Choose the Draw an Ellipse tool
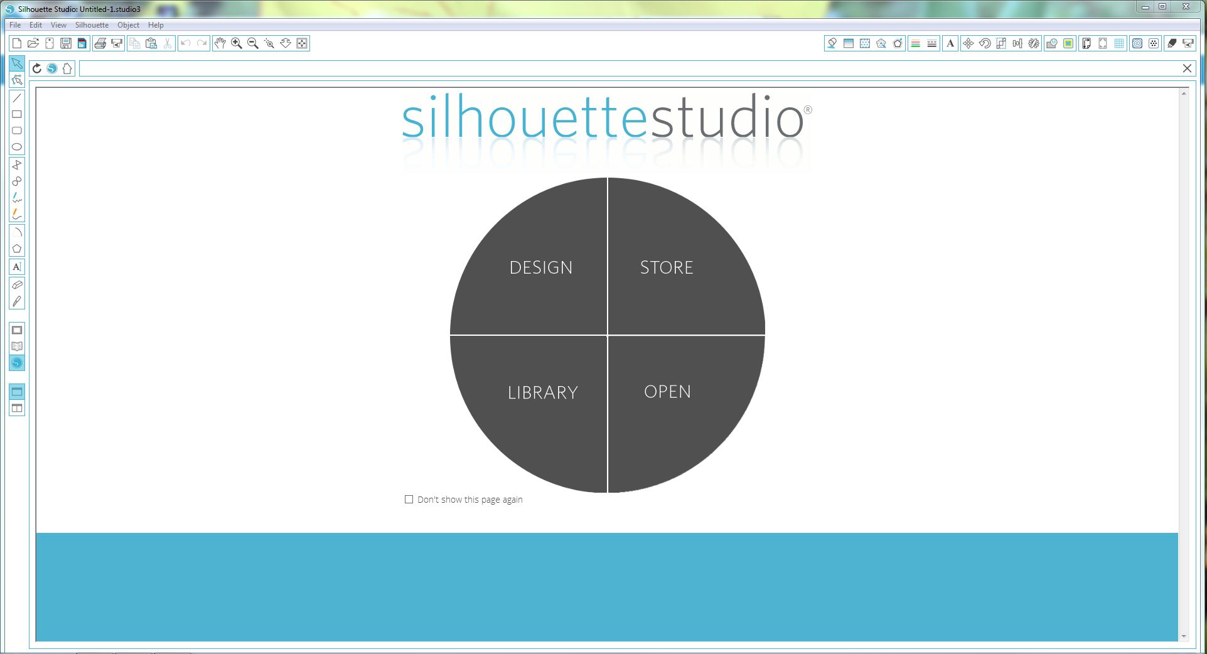Image resolution: width=1207 pixels, height=654 pixels. pos(17,147)
